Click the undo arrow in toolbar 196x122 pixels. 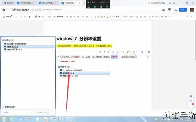coord(16,17)
